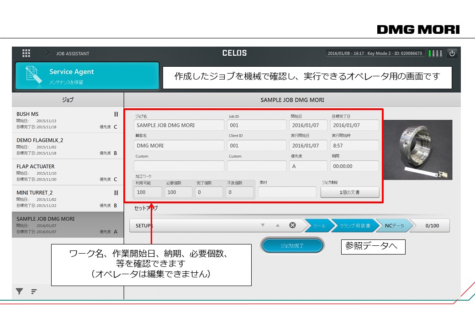
Task: Click the green status bars indicator
Action: point(435,53)
